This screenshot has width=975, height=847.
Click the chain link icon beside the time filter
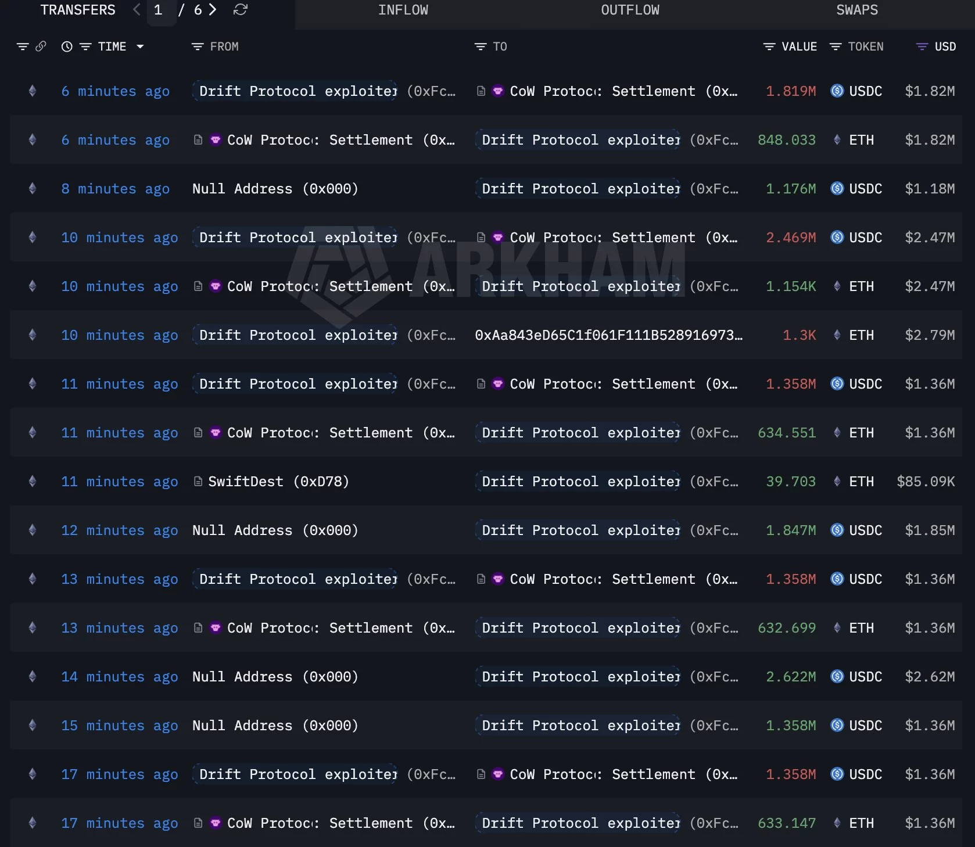click(x=40, y=46)
